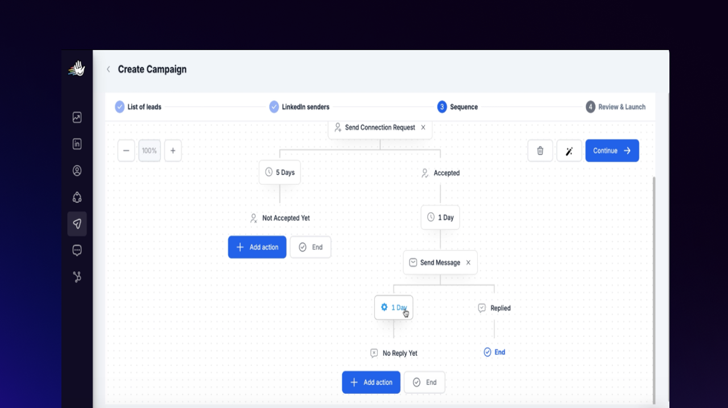The height and width of the screenshot is (408, 728).
Task: Click the Replied condition label
Action: 494,308
